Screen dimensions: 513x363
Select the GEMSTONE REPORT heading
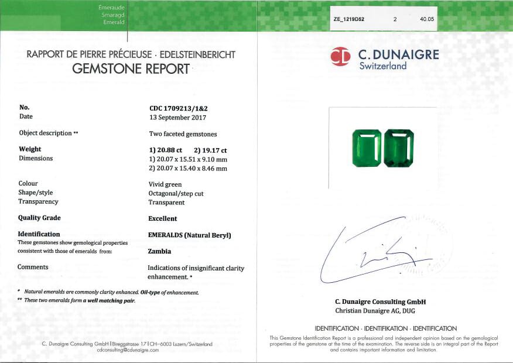tap(131, 69)
